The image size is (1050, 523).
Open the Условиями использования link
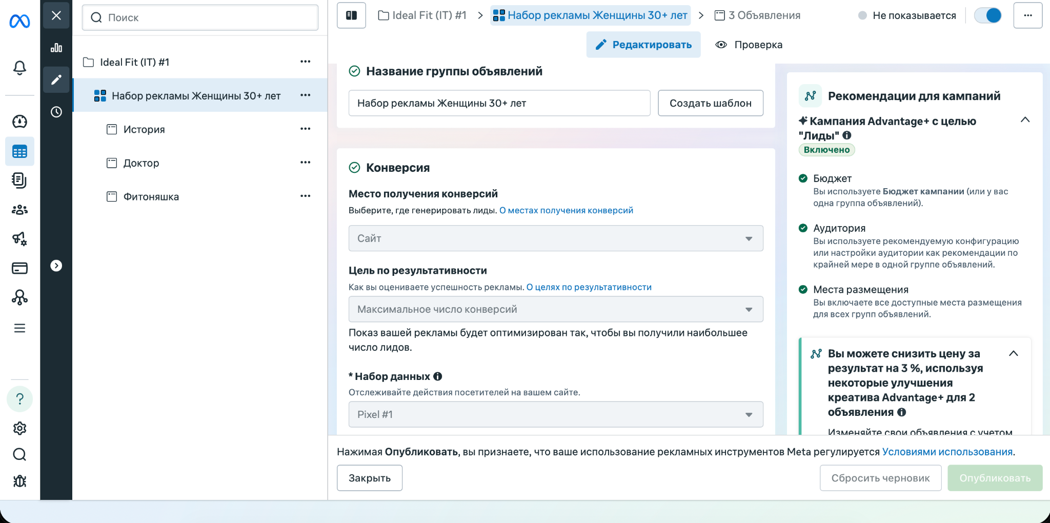point(947,452)
